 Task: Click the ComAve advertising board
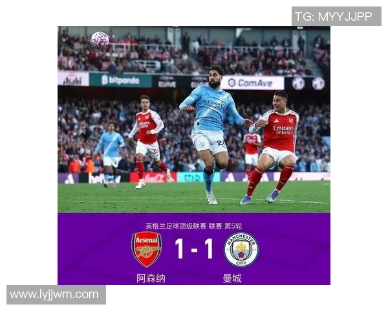click(x=252, y=83)
